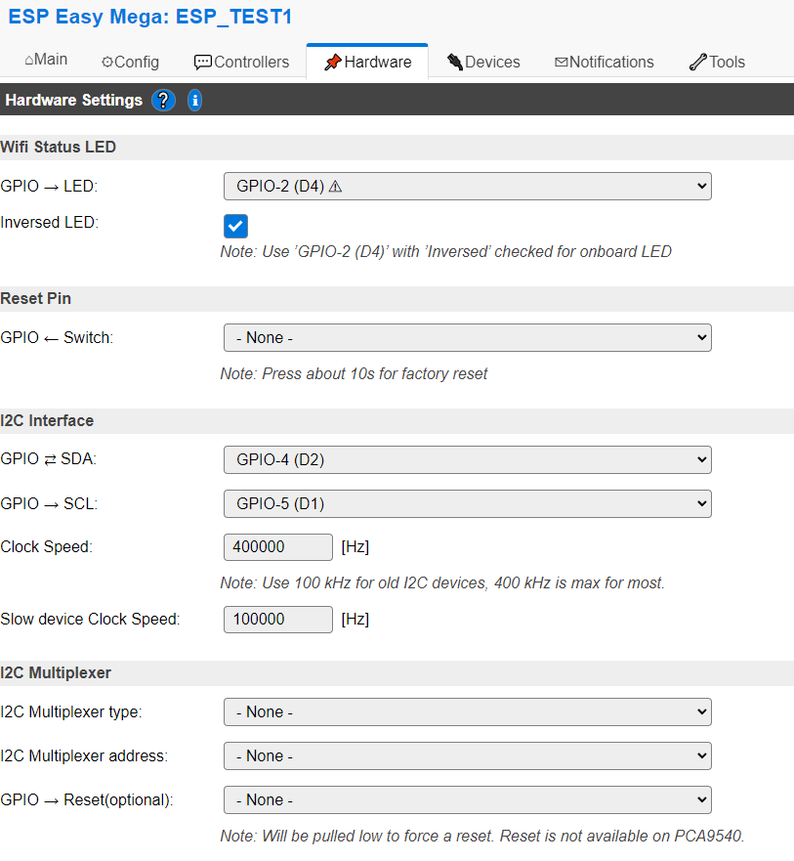
Task: Open the GPIO LED pin dropdown
Action: click(x=468, y=186)
